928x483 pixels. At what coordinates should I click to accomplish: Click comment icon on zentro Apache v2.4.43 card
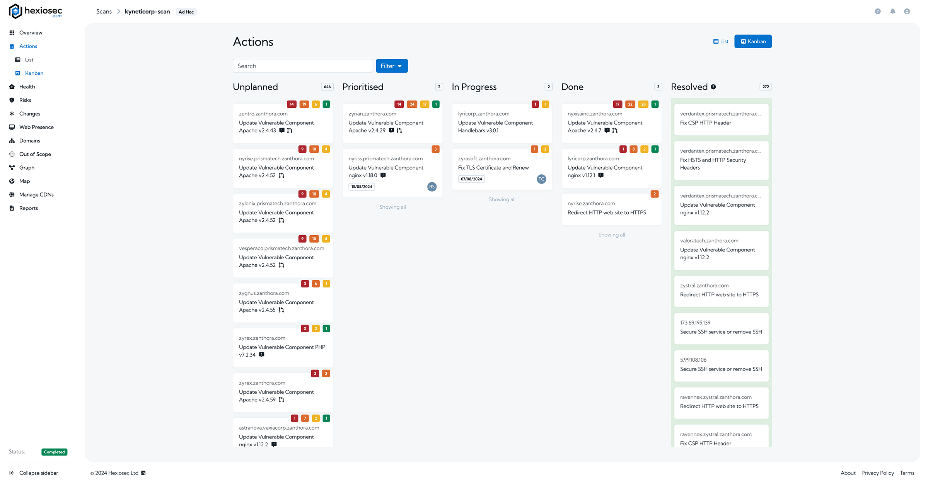coord(282,131)
